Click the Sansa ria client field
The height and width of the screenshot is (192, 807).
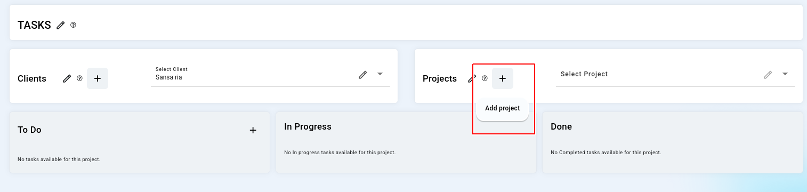tap(270, 75)
